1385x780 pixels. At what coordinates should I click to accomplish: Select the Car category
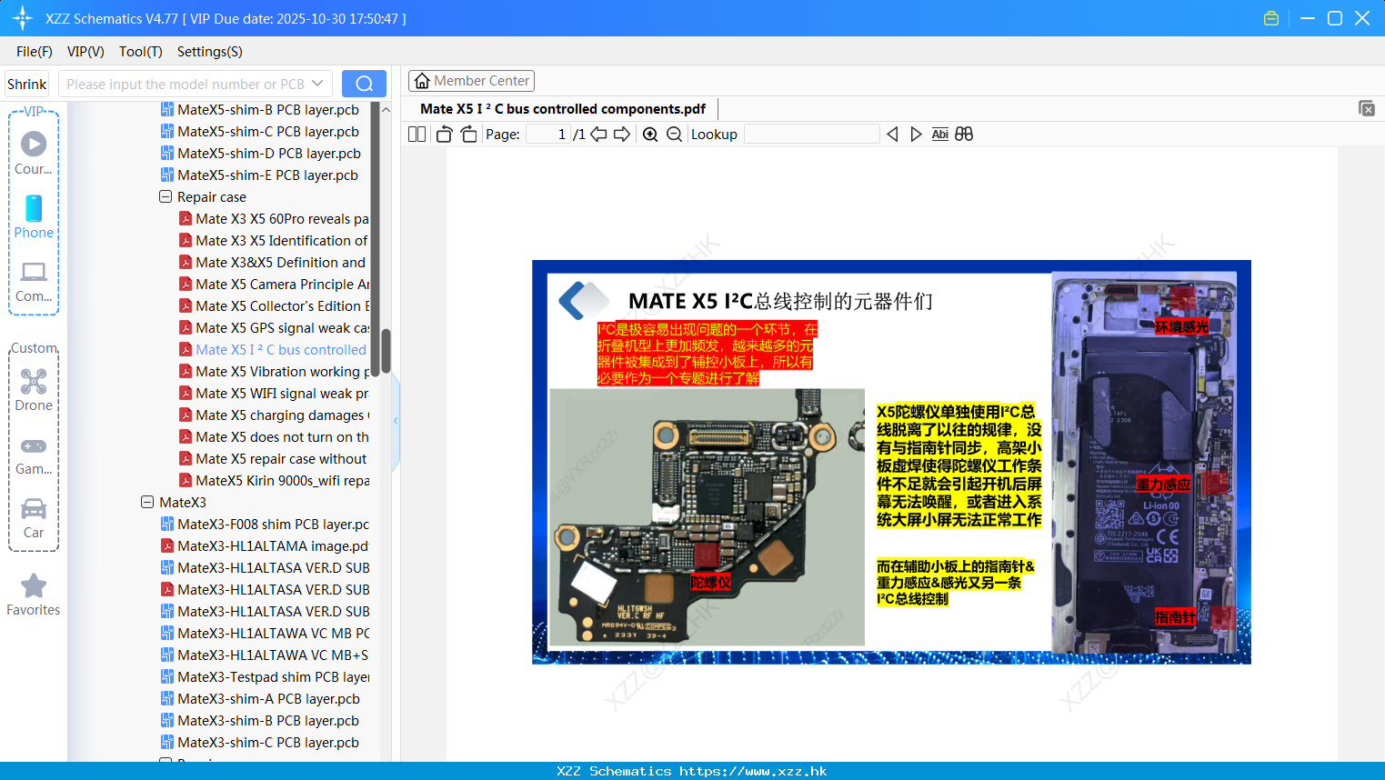coord(34,518)
